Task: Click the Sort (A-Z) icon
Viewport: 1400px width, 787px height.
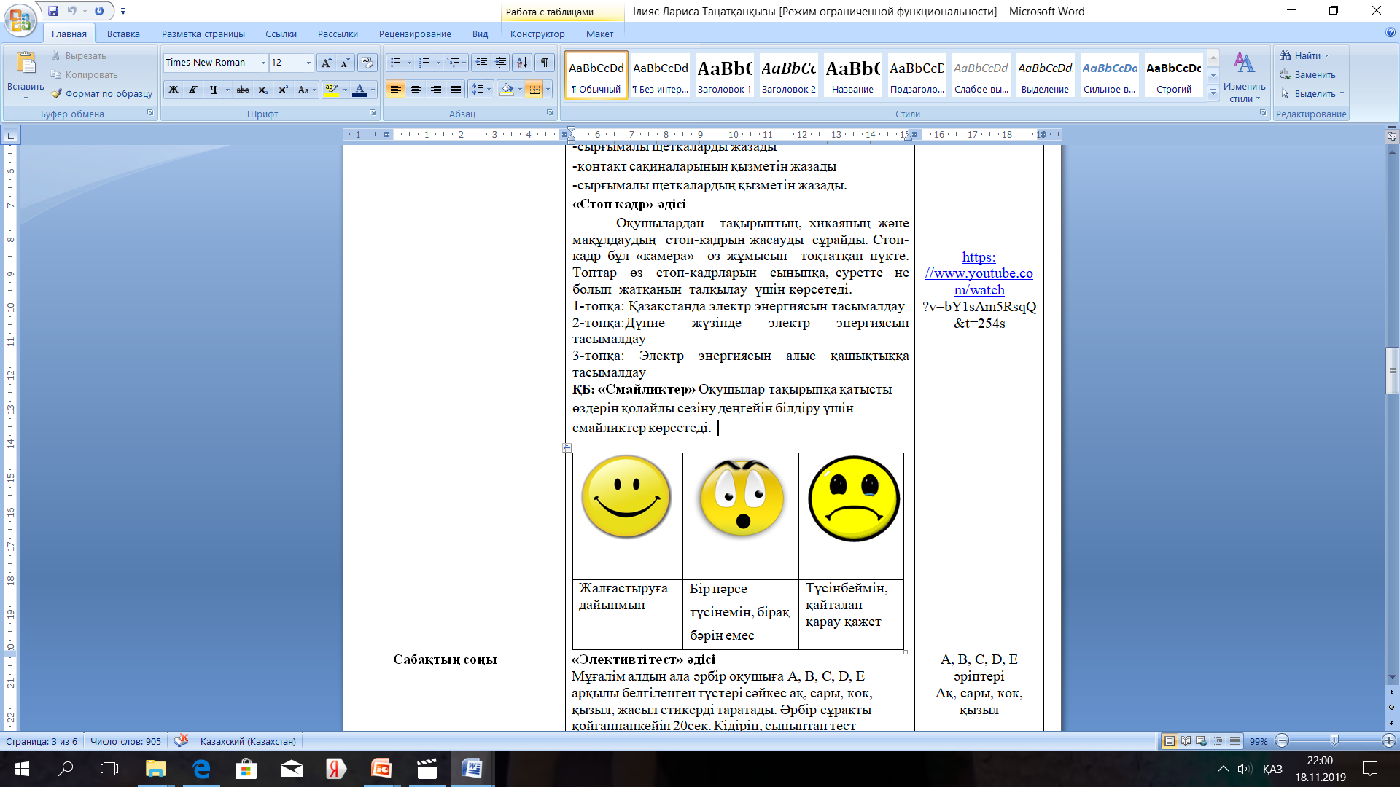Action: tap(521, 63)
